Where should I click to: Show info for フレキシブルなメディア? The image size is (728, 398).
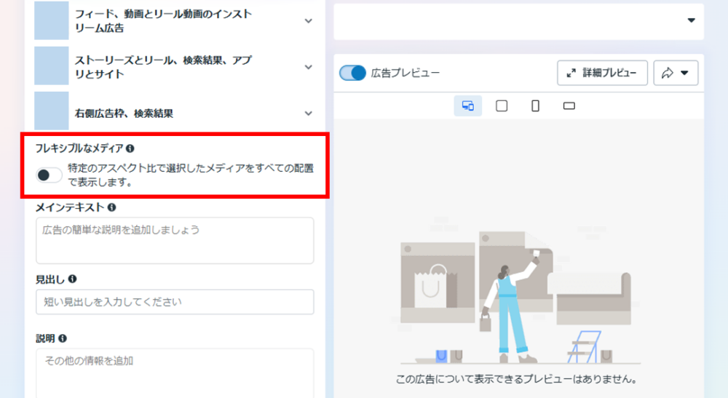coord(130,148)
